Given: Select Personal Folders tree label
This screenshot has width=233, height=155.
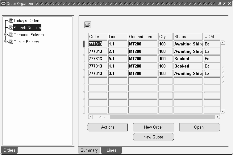Looking at the screenshot, I should tap(28, 35).
